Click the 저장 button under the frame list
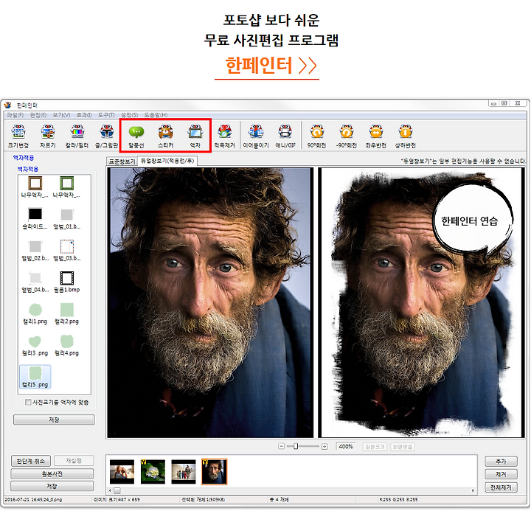 (x=54, y=420)
